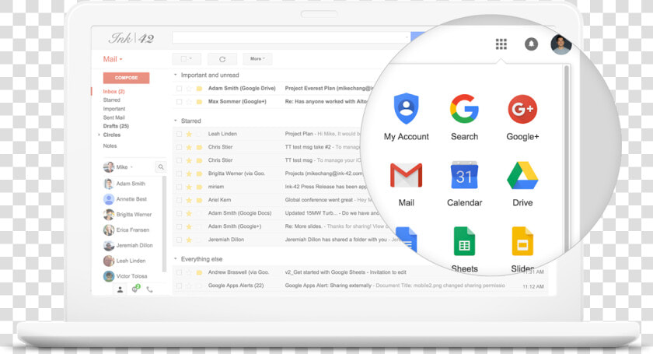Image resolution: width=653 pixels, height=354 pixels.
Task: Open chat with Erica Fransen
Action: click(133, 230)
